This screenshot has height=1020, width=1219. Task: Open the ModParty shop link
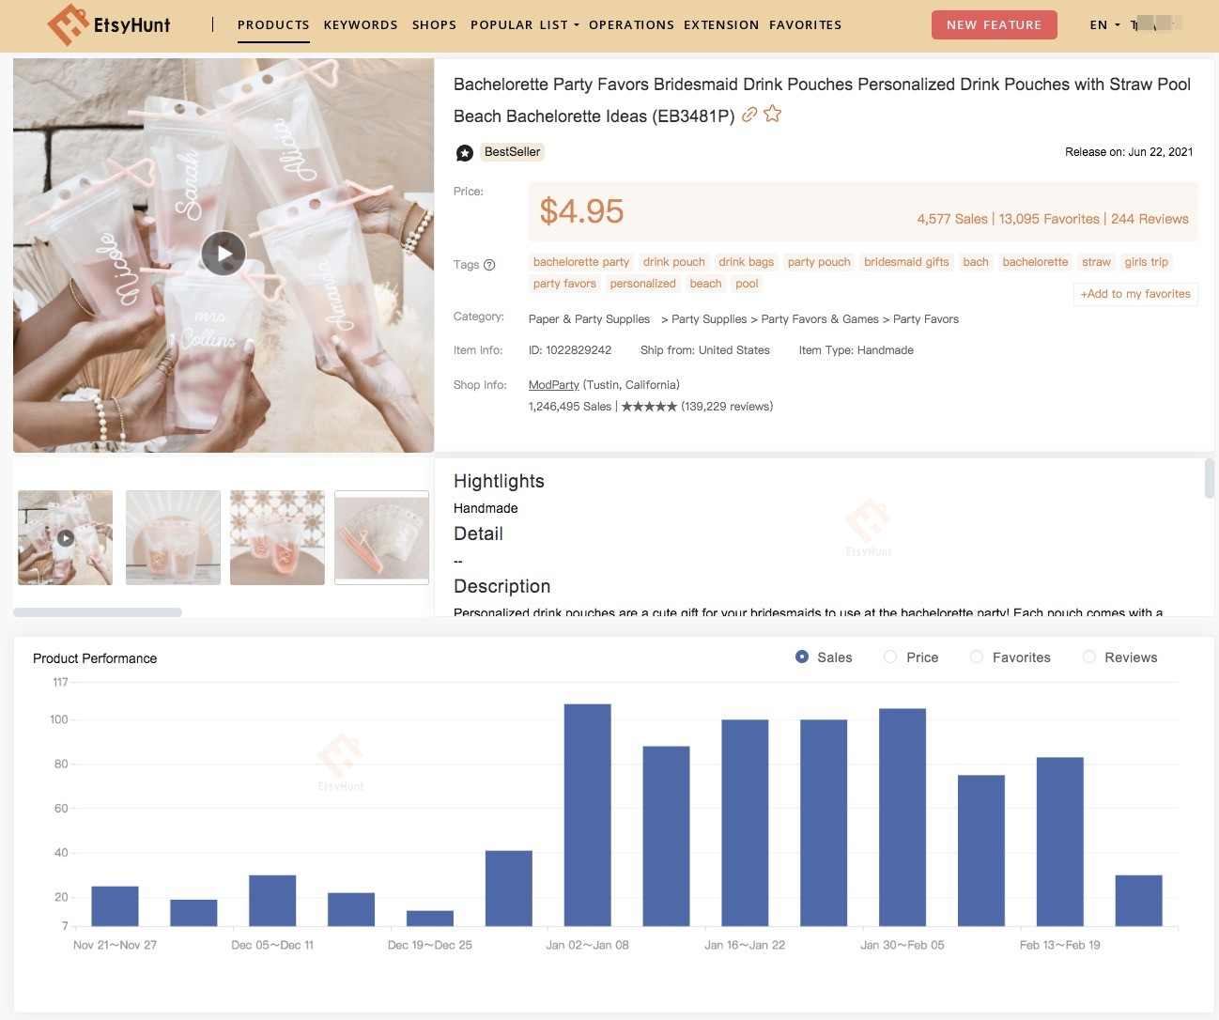pos(553,384)
